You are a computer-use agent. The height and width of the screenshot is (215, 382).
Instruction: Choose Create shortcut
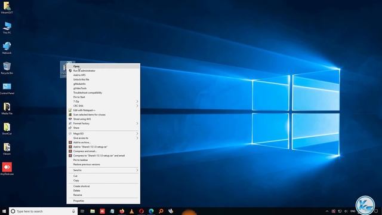(103, 186)
